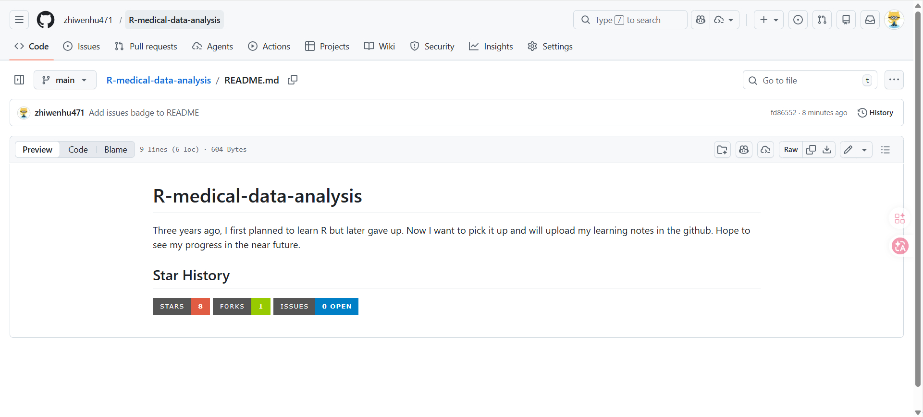The height and width of the screenshot is (417, 923).
Task: Open the Actions tab
Action: tap(269, 47)
